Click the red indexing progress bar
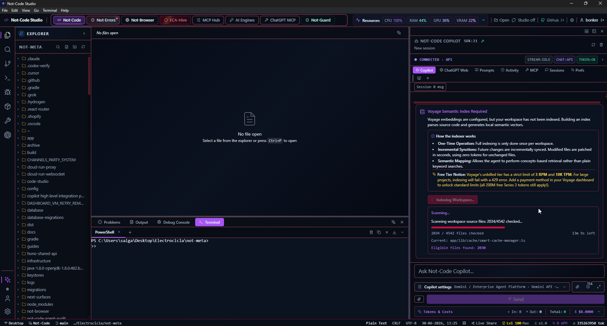Image resolution: width=607 pixels, height=326 pixels. pos(468,227)
